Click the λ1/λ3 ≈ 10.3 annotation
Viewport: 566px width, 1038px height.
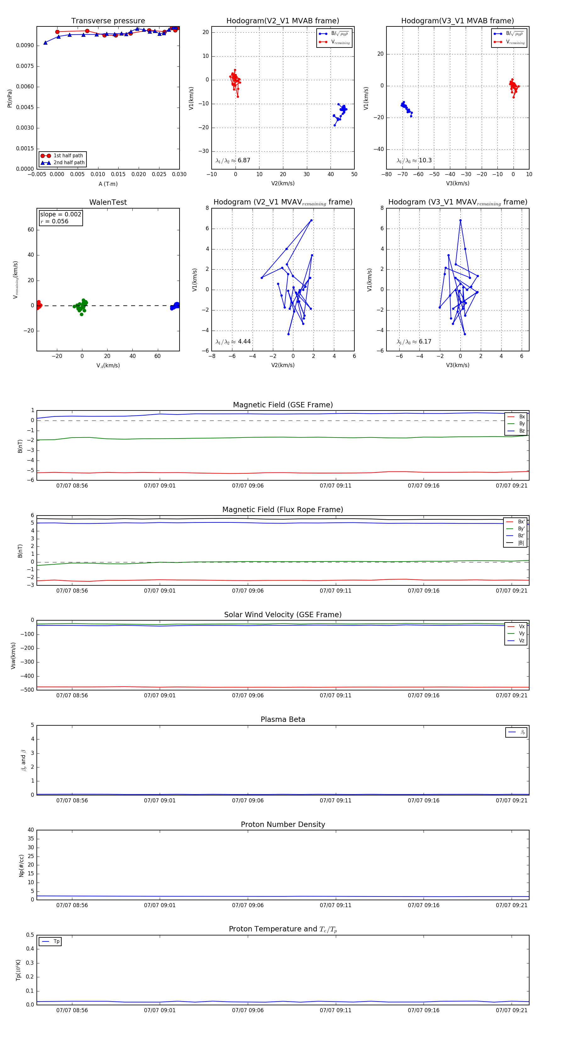(x=414, y=160)
